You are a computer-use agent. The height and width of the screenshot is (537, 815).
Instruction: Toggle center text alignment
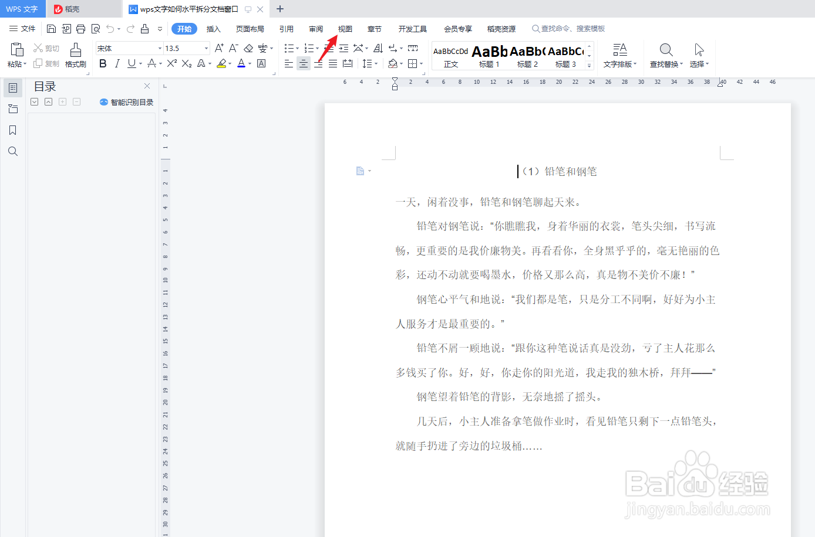click(x=304, y=63)
